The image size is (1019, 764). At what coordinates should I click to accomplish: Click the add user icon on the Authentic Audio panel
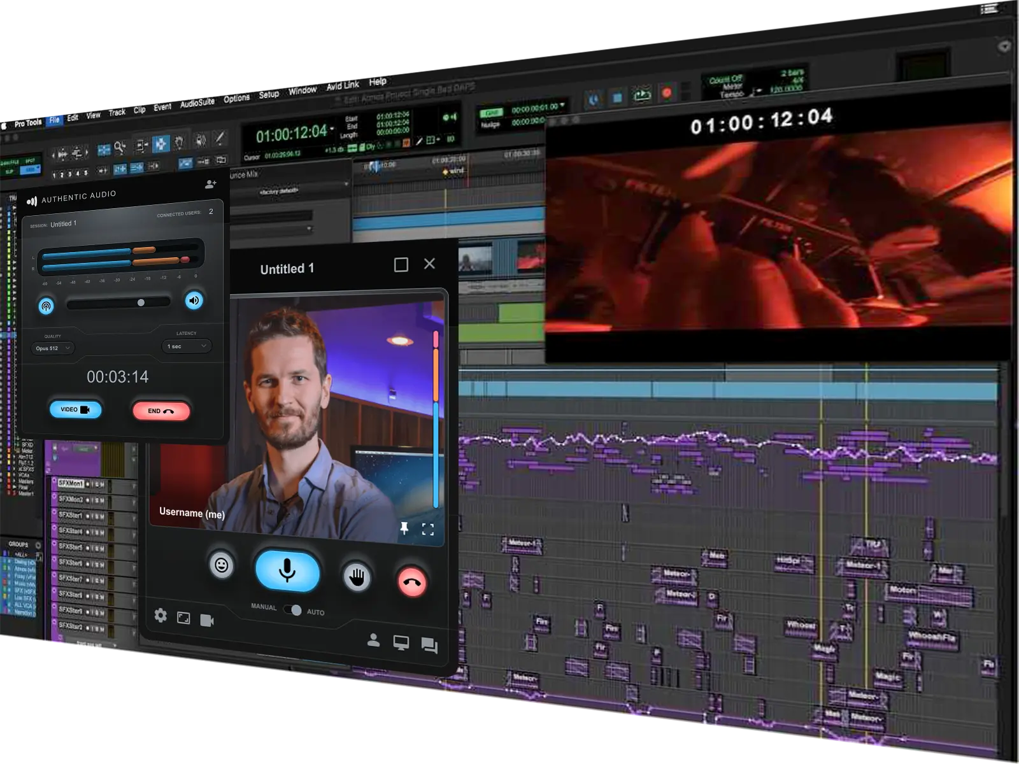click(x=210, y=183)
